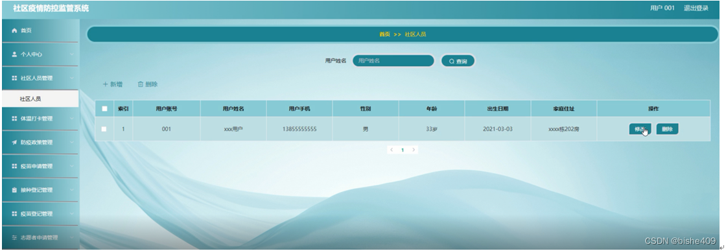The width and height of the screenshot is (726, 251).
Task: Click the 33岁 age cell
Action: (x=432, y=129)
